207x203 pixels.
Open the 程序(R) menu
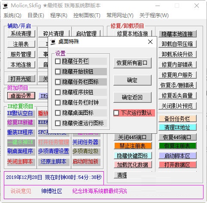tap(59, 15)
